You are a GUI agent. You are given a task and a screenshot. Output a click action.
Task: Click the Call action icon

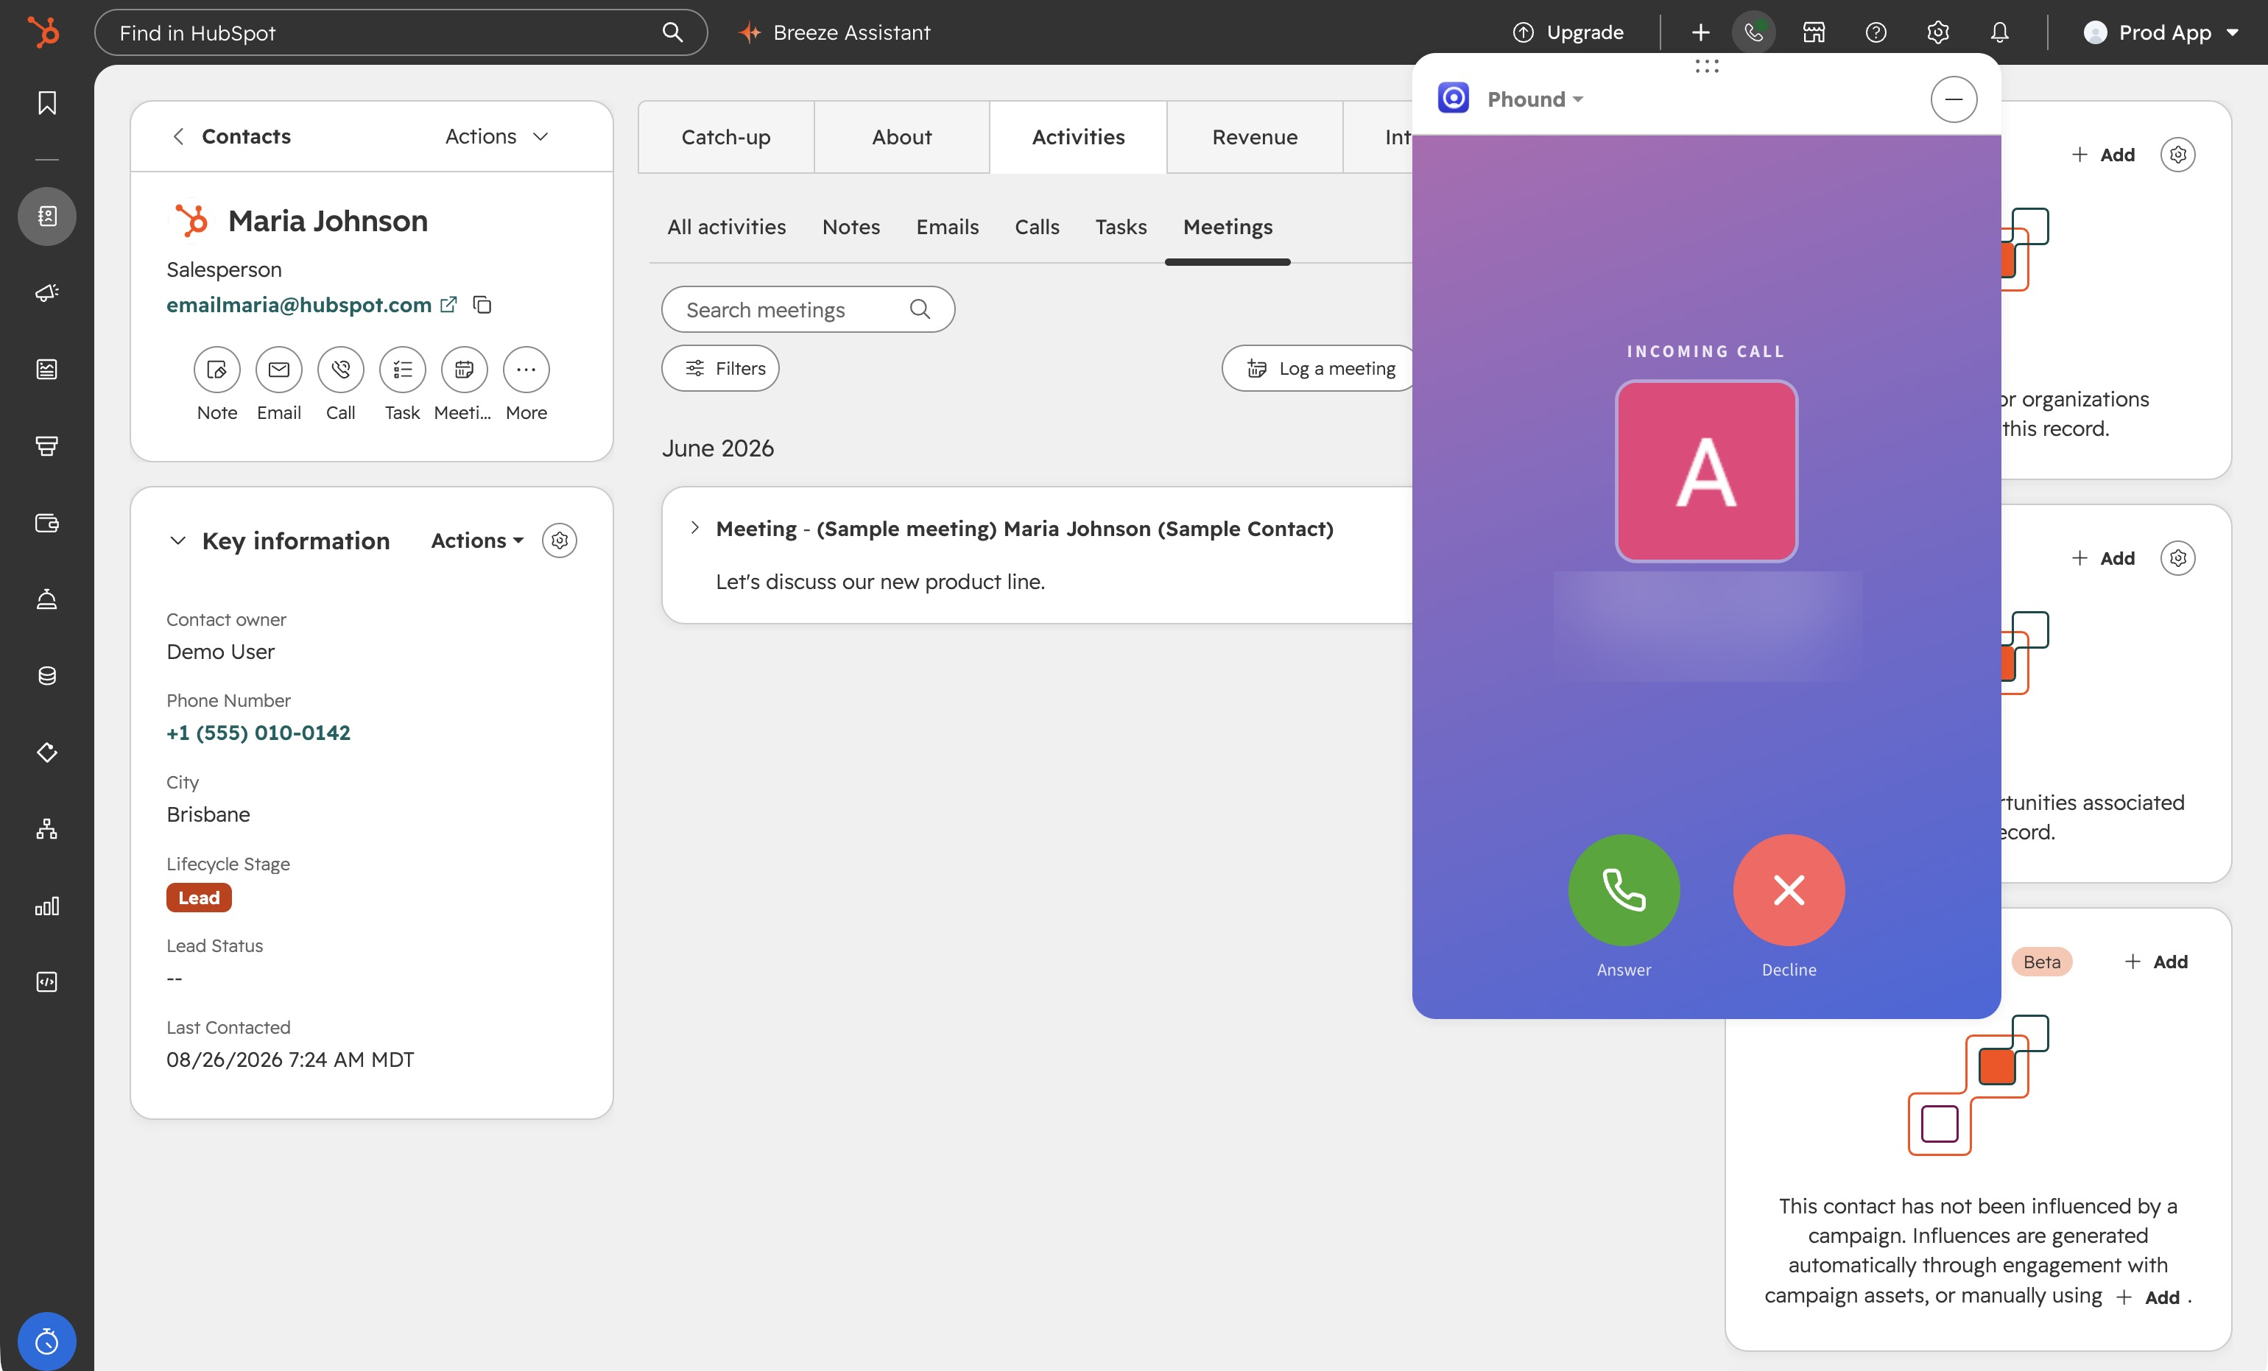pos(340,369)
